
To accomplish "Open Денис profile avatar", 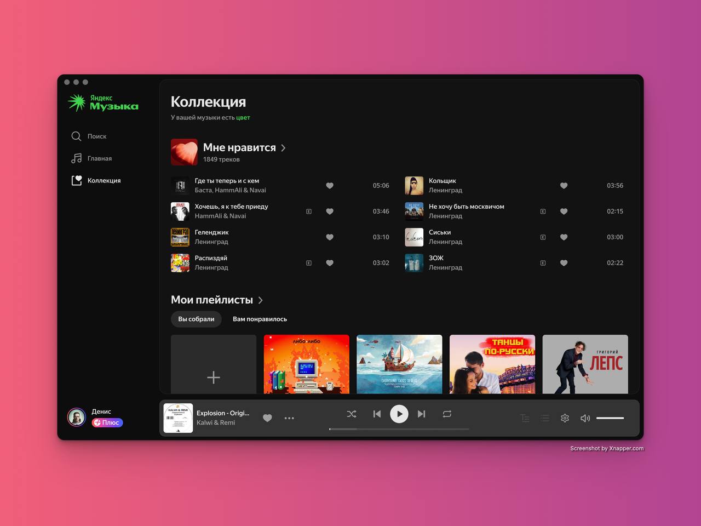I will pos(77,418).
